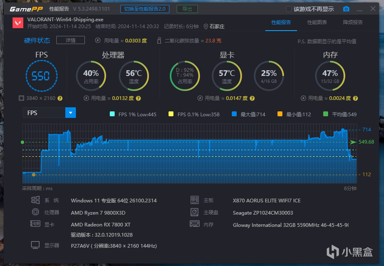Click the camera screenshot icon

[346, 9]
